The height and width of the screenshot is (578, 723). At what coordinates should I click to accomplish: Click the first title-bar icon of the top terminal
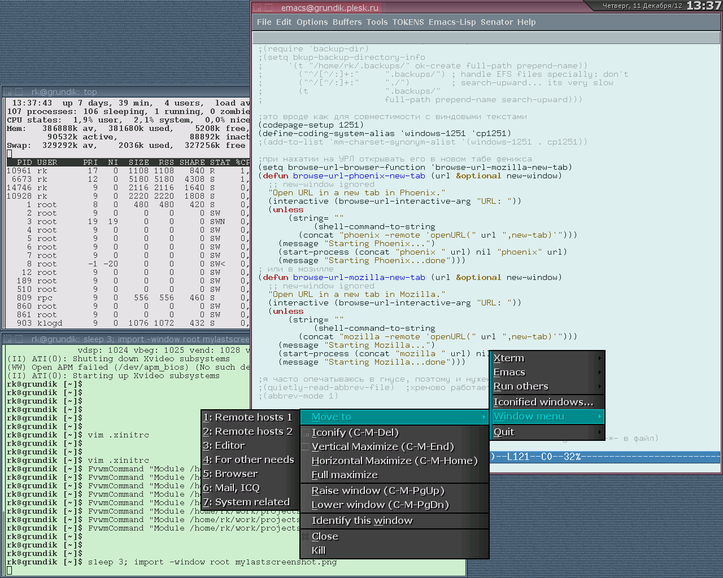[8, 92]
